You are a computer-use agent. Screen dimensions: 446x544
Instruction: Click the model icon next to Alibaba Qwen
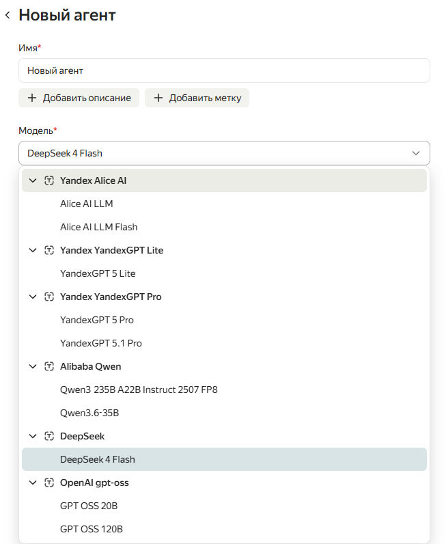pyautogui.click(x=49, y=366)
